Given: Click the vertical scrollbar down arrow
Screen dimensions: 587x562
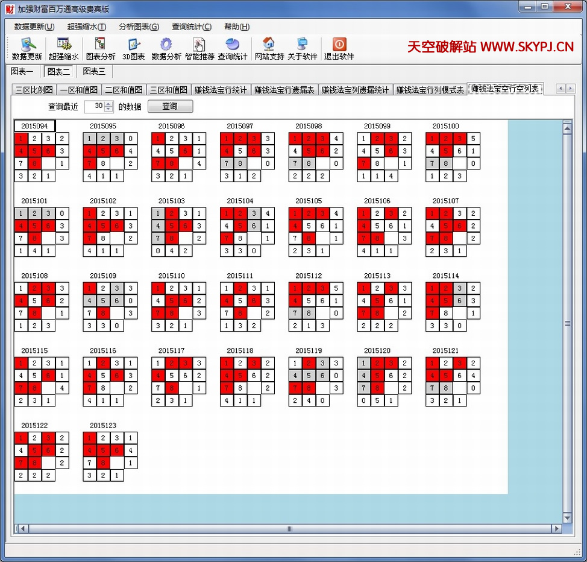Looking at the screenshot, I should (x=567, y=518).
